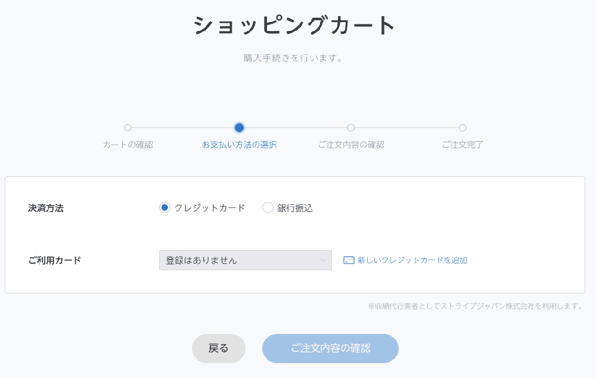
Task: Click the カートの確認 step circle
Action: (x=128, y=127)
